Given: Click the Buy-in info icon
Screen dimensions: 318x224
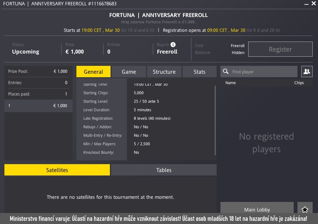Looking at the screenshot, I should (173, 44).
